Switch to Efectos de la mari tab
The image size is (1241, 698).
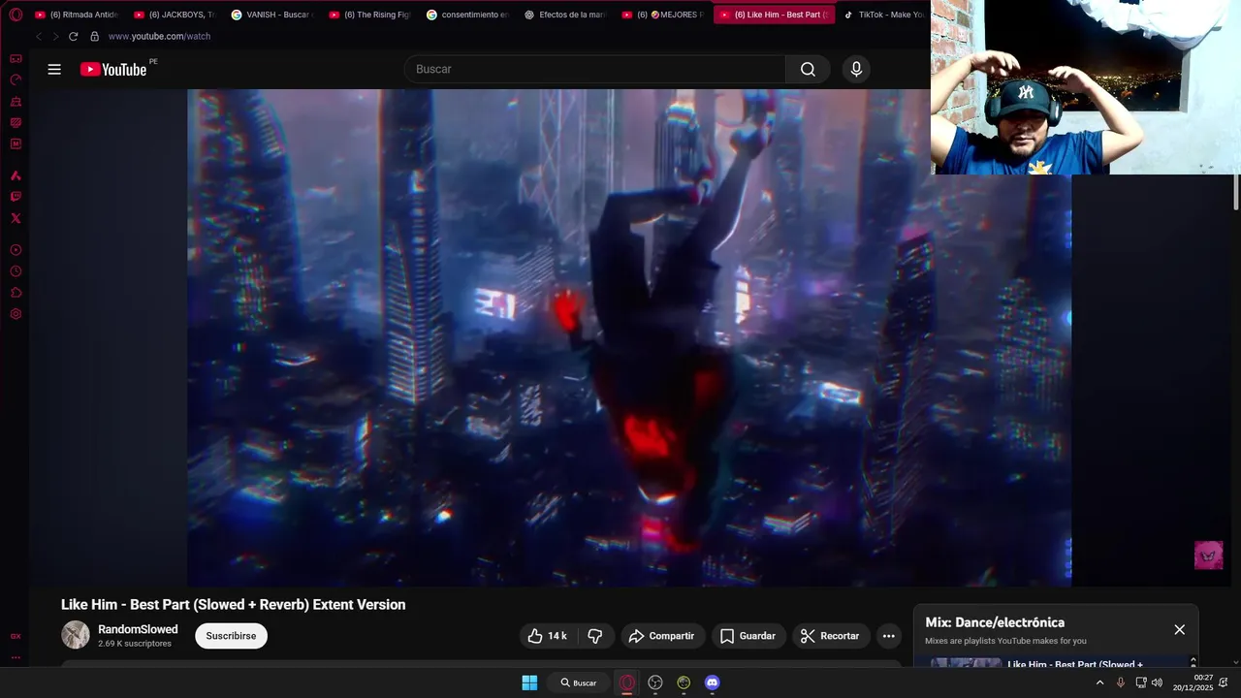566,15
